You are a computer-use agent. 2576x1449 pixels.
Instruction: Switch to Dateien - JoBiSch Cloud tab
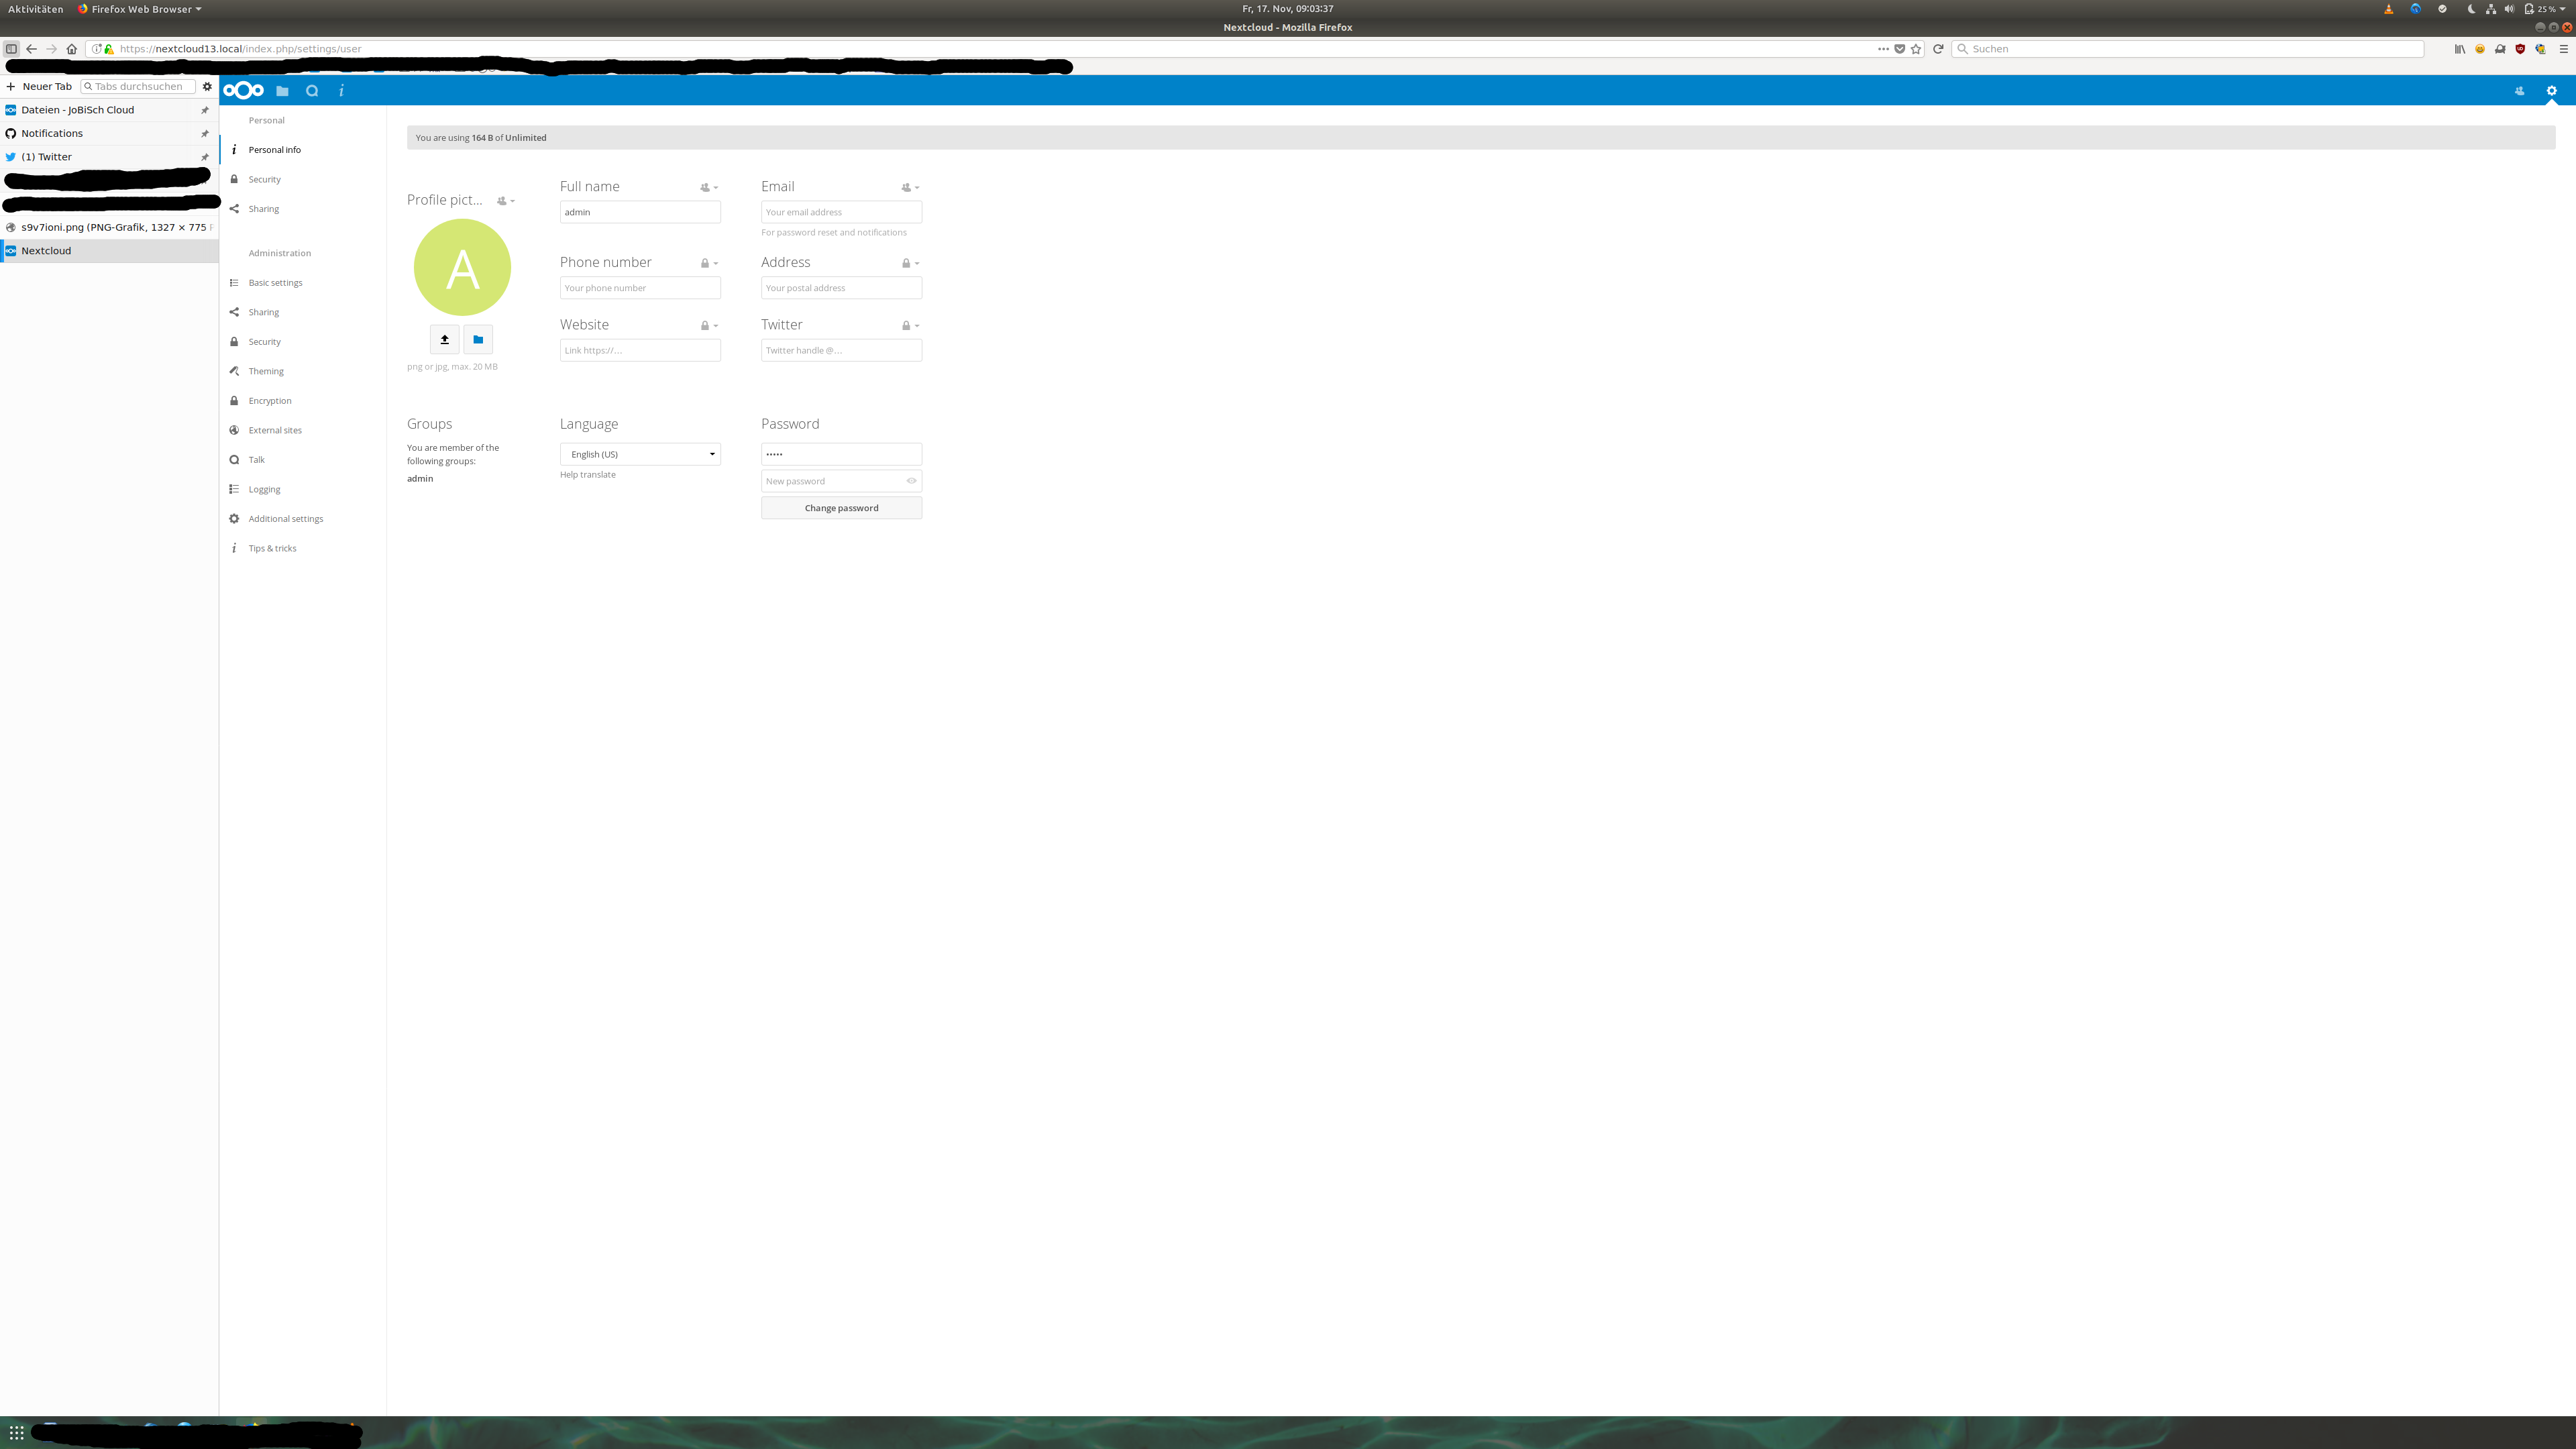coord(78,110)
